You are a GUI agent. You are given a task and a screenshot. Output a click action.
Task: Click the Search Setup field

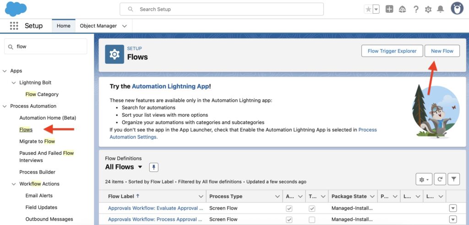pyautogui.click(x=222, y=9)
